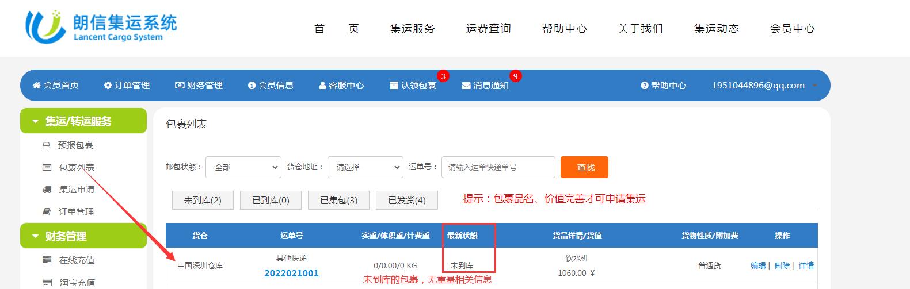
Task: Select 运费查询 in top navigation
Action: click(x=488, y=29)
